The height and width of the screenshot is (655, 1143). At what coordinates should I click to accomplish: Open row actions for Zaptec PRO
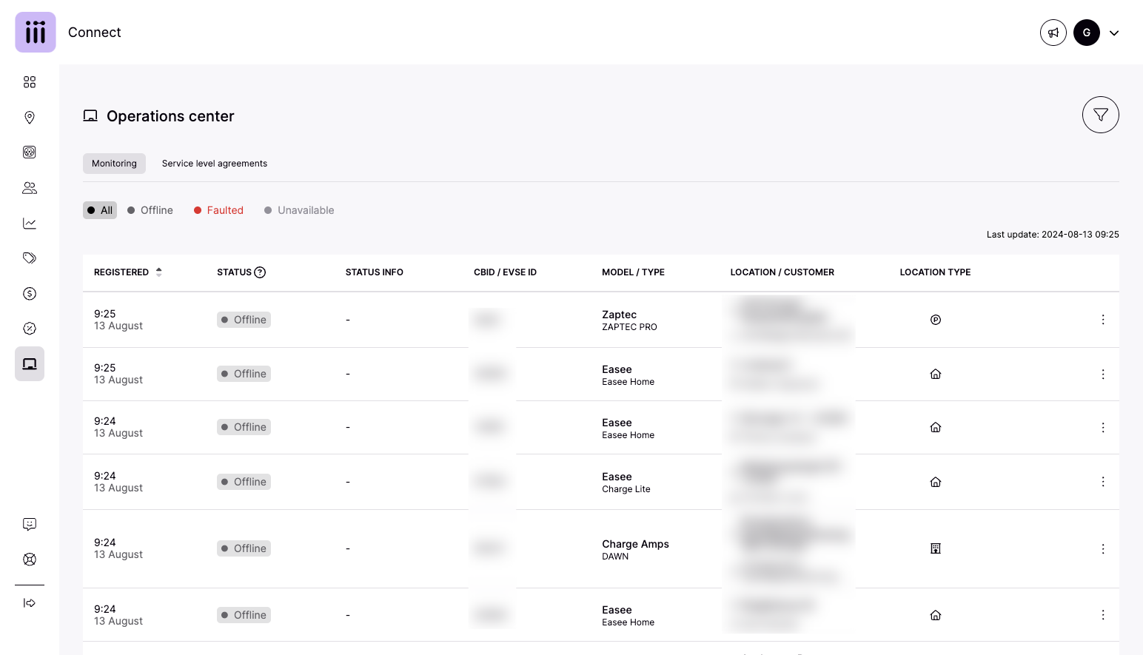point(1103,320)
